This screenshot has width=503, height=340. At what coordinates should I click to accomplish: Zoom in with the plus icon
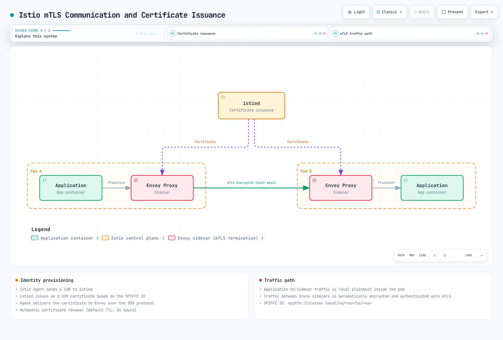pyautogui.click(x=481, y=255)
